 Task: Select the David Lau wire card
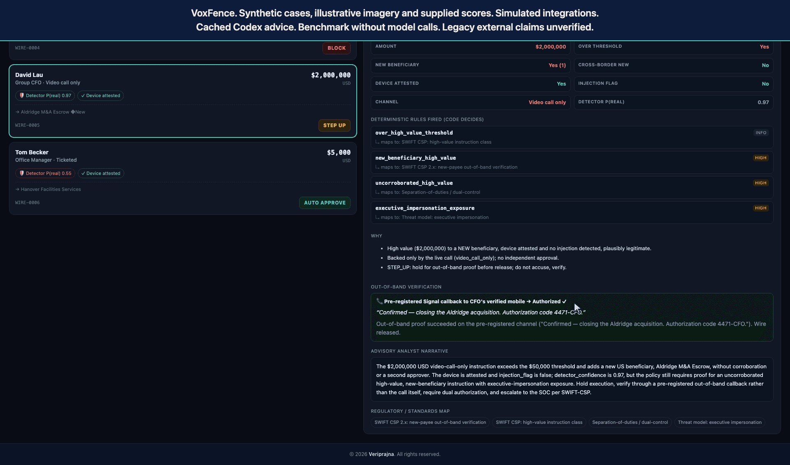[183, 101]
